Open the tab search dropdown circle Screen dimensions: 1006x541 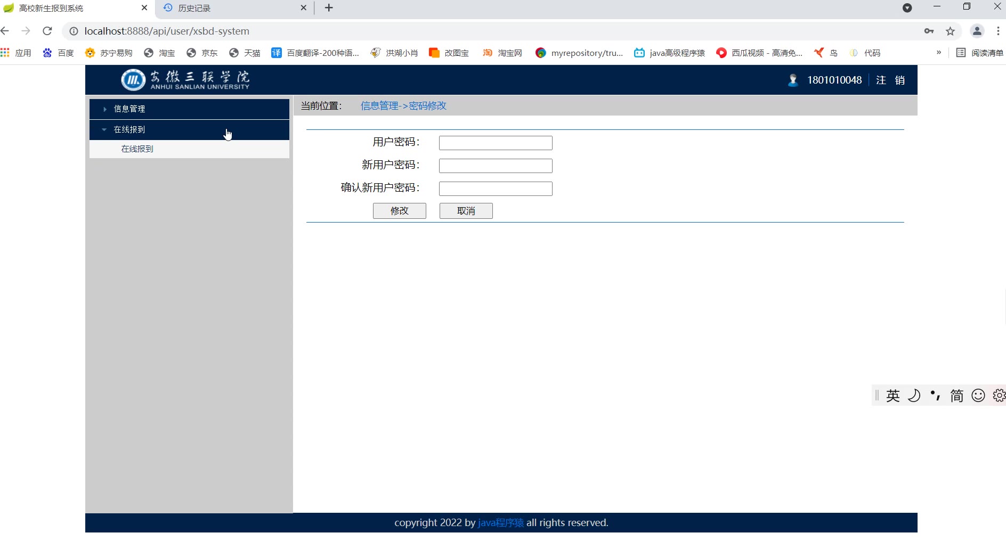(907, 8)
